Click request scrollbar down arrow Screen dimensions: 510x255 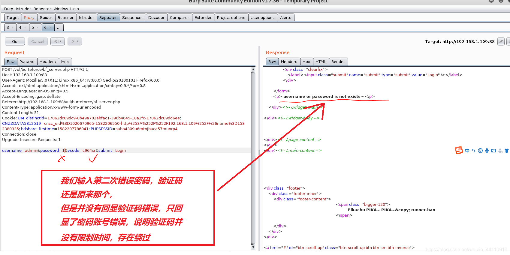pos(253,247)
